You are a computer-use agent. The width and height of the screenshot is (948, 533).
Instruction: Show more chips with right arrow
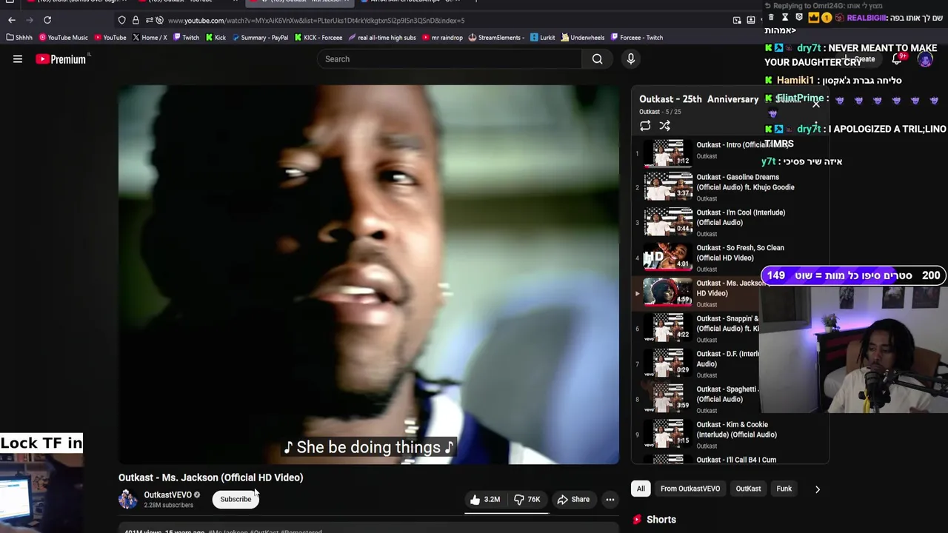pos(818,489)
